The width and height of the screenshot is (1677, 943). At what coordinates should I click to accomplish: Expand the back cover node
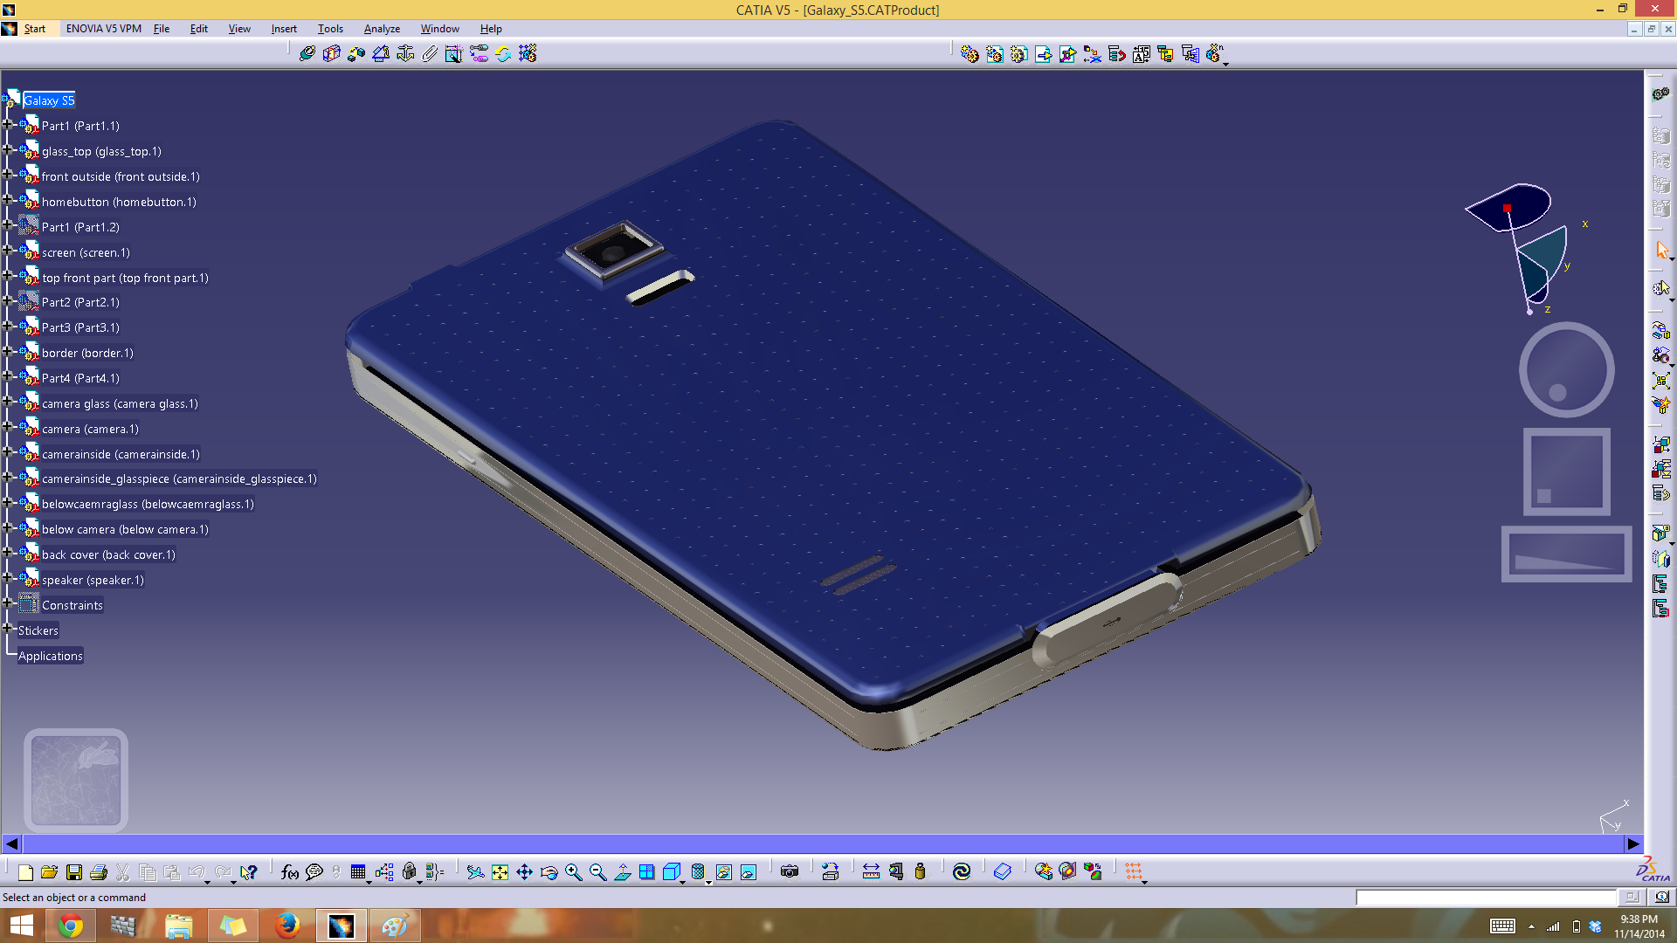click(x=7, y=553)
